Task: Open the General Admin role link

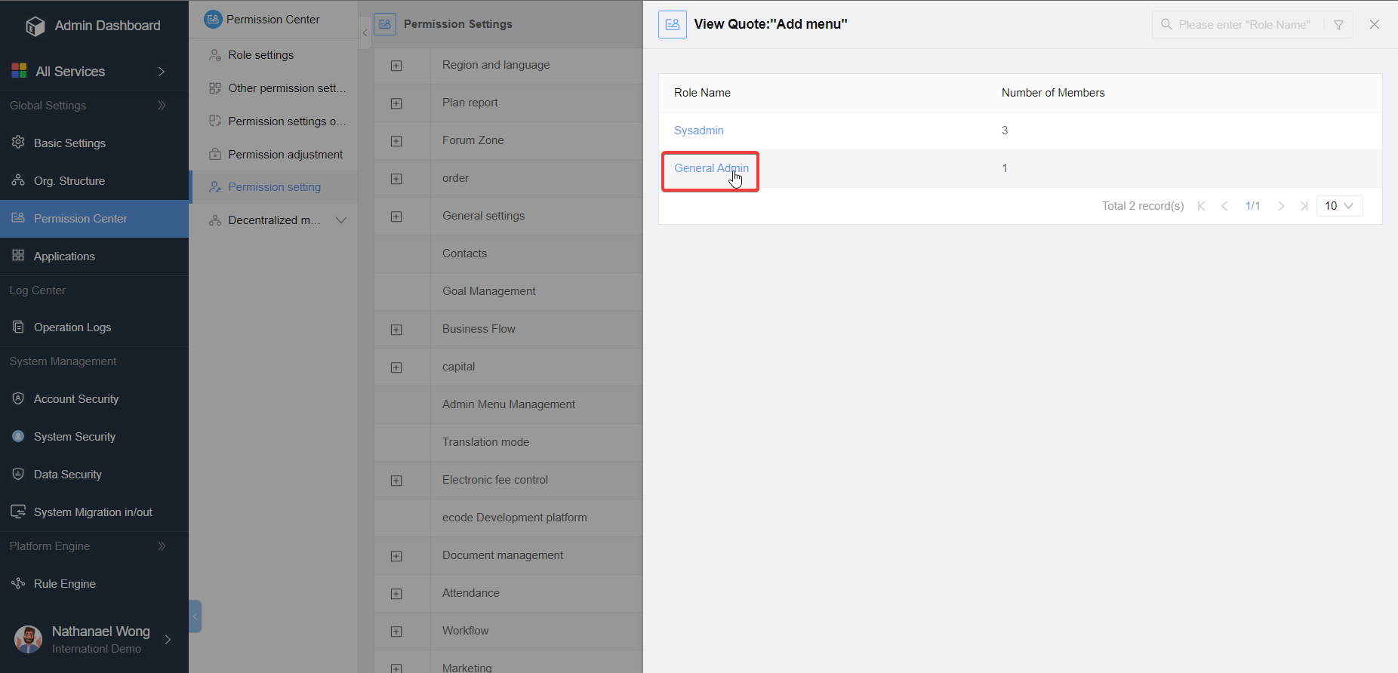Action: (710, 168)
